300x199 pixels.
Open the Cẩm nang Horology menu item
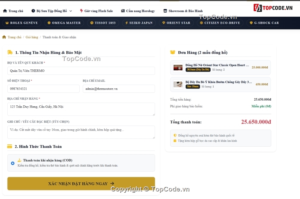tap(138, 11)
